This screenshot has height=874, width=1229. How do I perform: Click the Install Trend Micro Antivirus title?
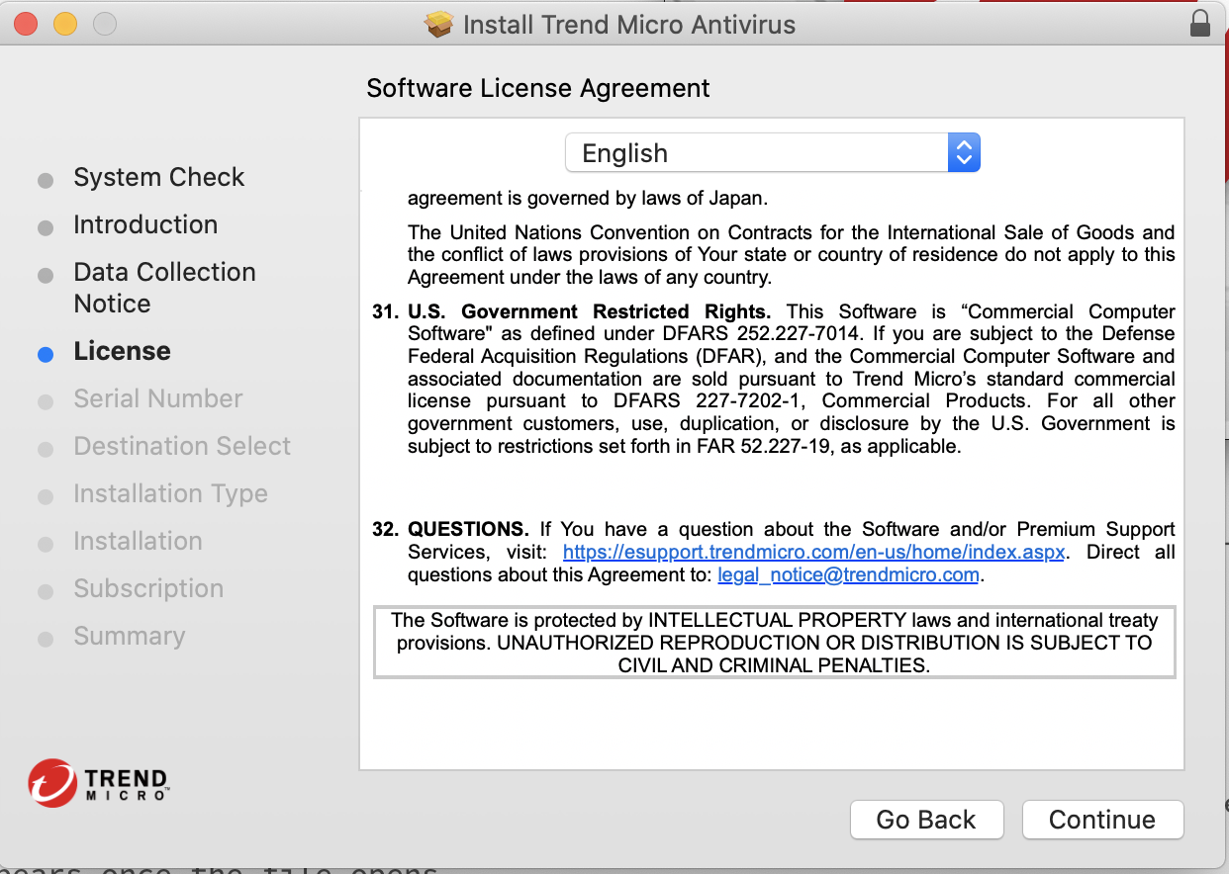[629, 25]
